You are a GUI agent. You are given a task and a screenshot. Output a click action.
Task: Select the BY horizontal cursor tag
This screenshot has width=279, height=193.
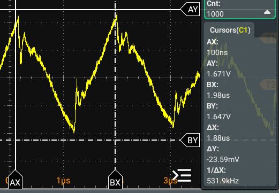(x=190, y=140)
